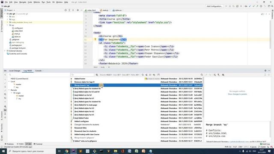The height and width of the screenshot is (154, 274).
Task: Open the Windows Start menu
Action: [x=3, y=151]
